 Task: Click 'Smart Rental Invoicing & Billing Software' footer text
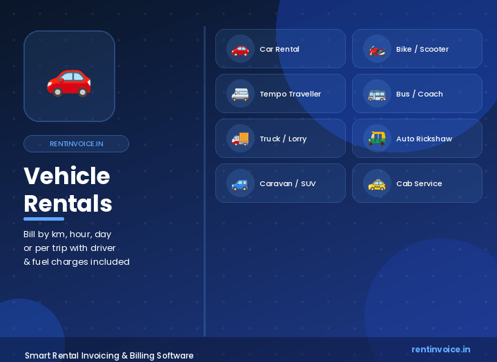(x=109, y=356)
